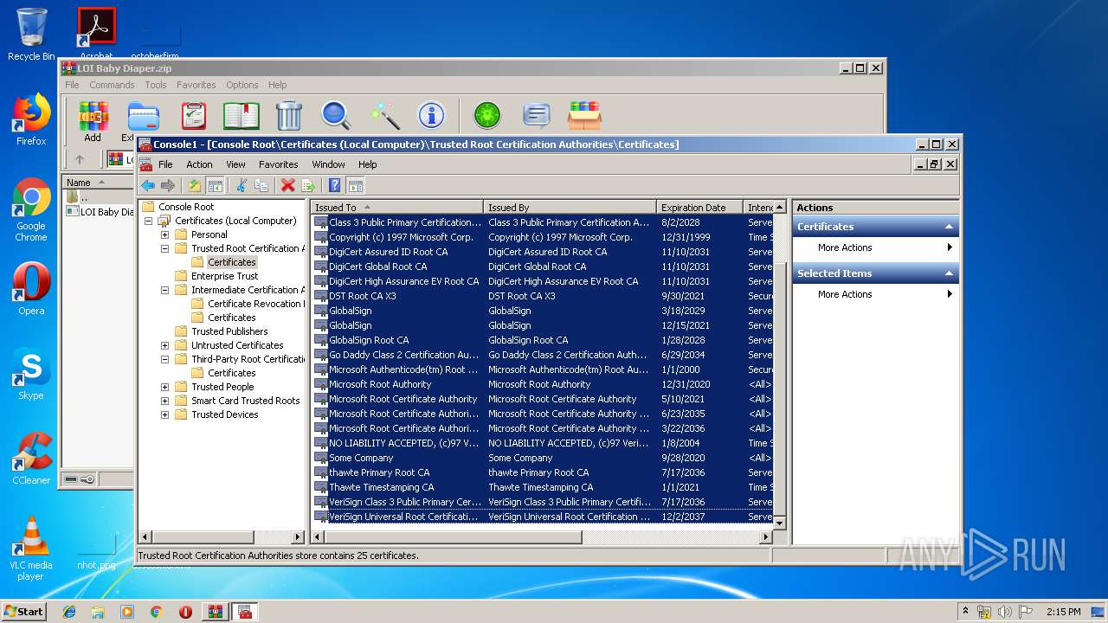Collapse Trusted Root Certification Authorities node
The image size is (1108, 623).
tap(164, 248)
